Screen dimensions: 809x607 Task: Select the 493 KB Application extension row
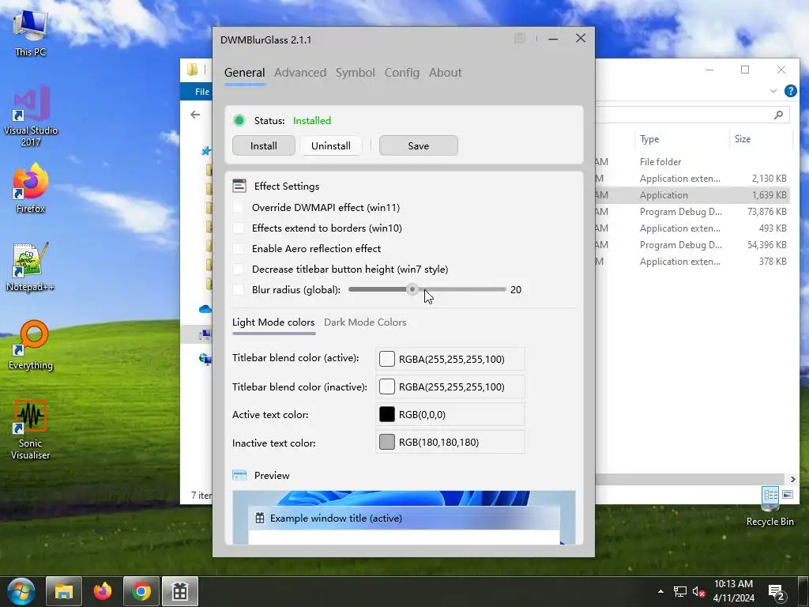pos(692,228)
